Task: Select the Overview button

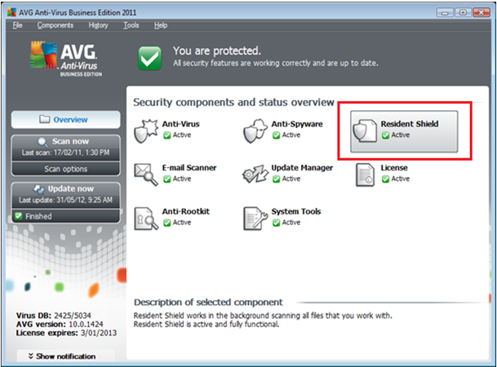Action: coord(65,119)
